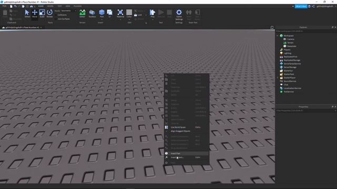Click the Use World Space grid icon
The width and height of the screenshot is (337, 189).
166,127
